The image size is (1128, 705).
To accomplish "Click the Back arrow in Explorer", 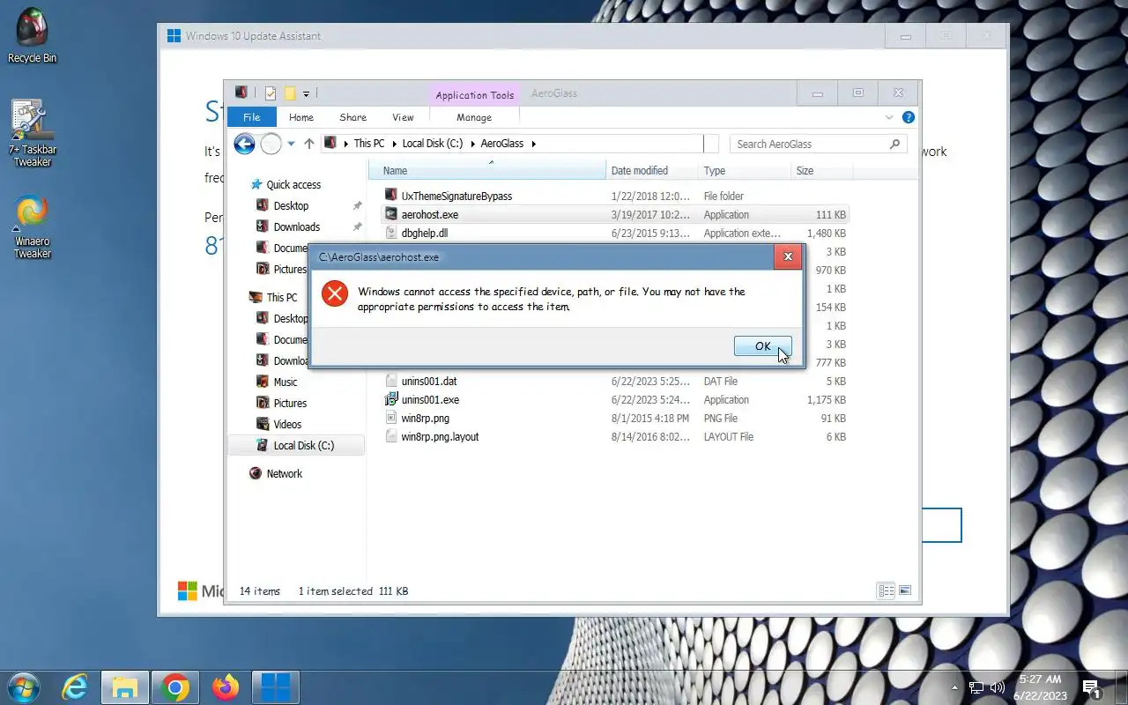I will [x=244, y=144].
